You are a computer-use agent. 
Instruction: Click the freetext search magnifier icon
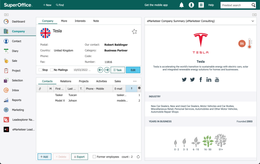[x=253, y=5]
